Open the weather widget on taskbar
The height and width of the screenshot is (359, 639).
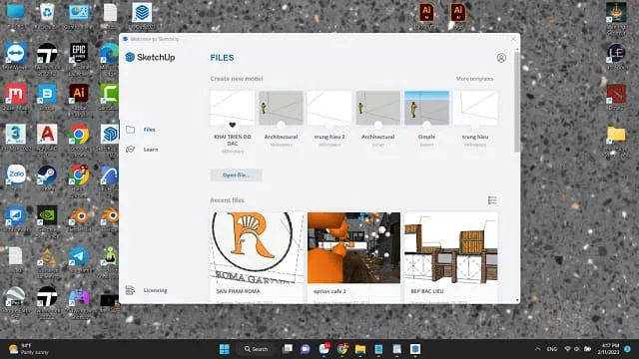point(29,349)
